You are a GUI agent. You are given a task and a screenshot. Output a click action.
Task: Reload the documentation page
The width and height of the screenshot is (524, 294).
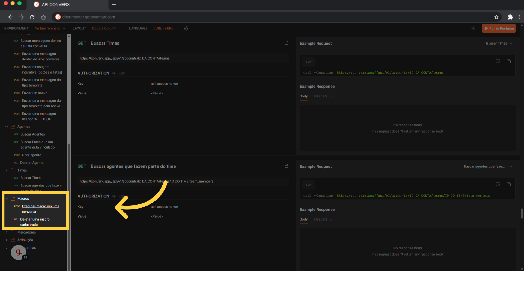coord(32,17)
